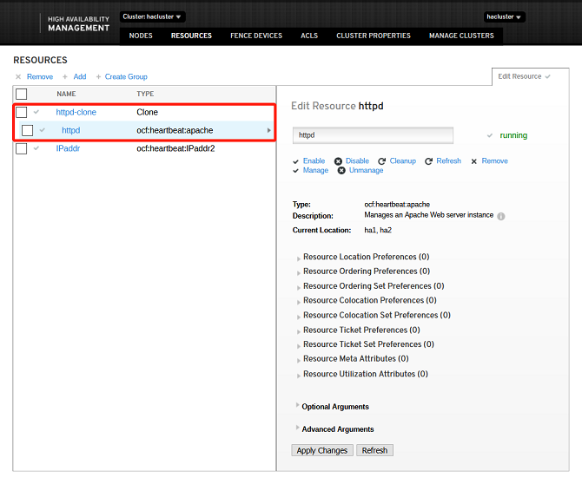Click the Create Group plus icon
This screenshot has width=582, height=484.
tap(98, 77)
